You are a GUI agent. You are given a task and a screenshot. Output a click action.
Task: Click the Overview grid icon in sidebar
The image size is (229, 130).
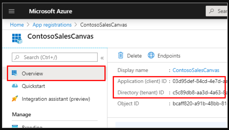click(x=14, y=73)
